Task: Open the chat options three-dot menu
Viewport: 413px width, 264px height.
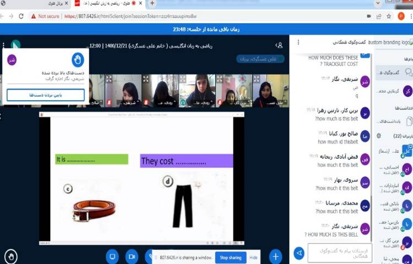Action: click(298, 42)
